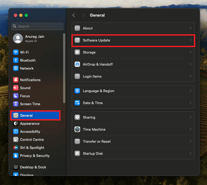Click the "Transfer or Reset" label
Image resolution: width=207 pixels, height=185 pixels.
tap(97, 141)
